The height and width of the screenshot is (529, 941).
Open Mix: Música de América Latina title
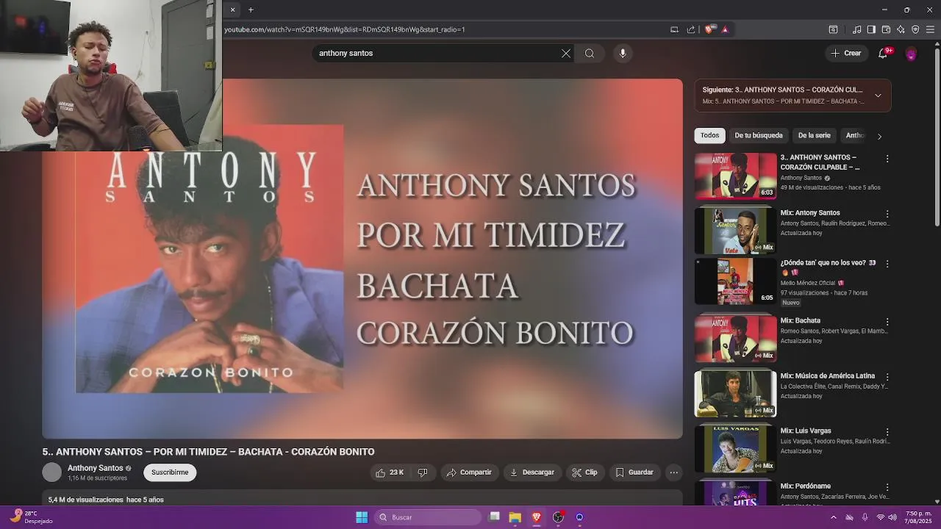[x=827, y=375]
